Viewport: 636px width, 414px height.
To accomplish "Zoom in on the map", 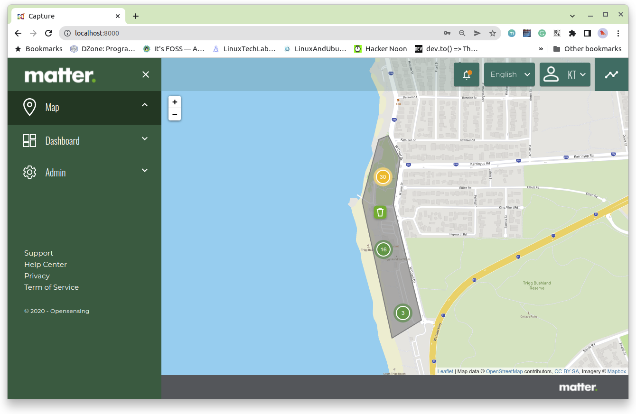I will (x=175, y=102).
